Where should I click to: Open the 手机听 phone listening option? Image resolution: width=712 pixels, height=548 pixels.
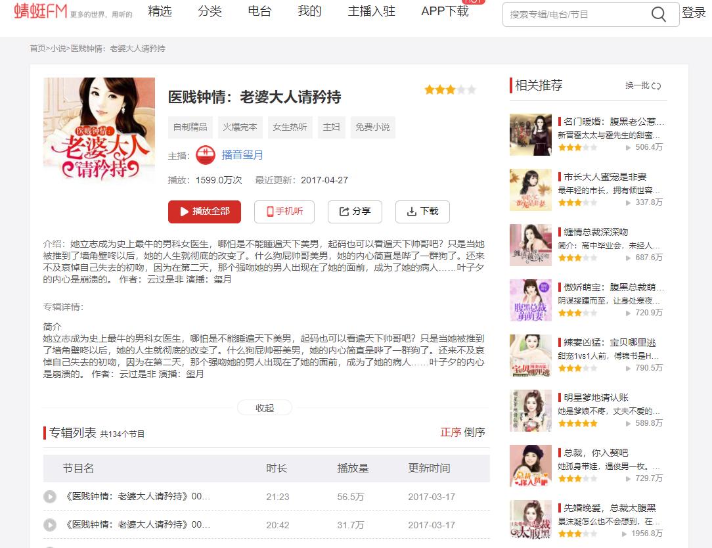284,212
